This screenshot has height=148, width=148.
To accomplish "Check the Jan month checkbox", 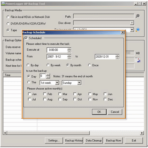I will click(x=30, y=94).
